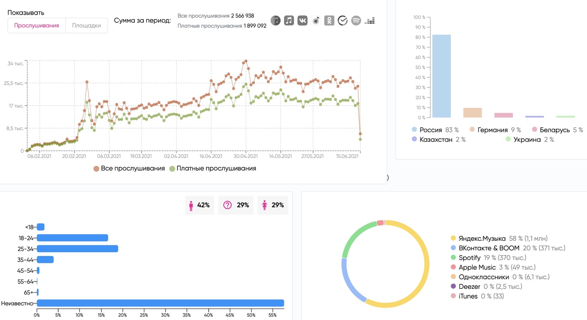The height and width of the screenshot is (320, 587).
Task: Click the 06.02.2021 date axis label
Action: (x=39, y=156)
